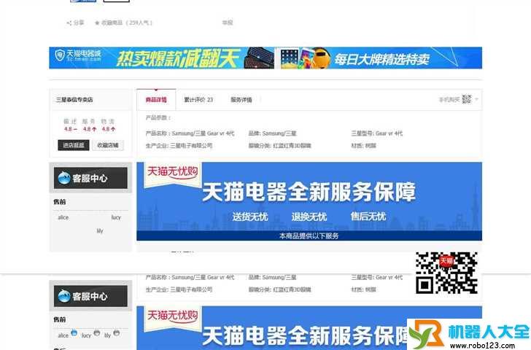Screen dimensions: 531x350
Task: Click 每日大牌精选特卖 banner text
Action: [382, 60]
